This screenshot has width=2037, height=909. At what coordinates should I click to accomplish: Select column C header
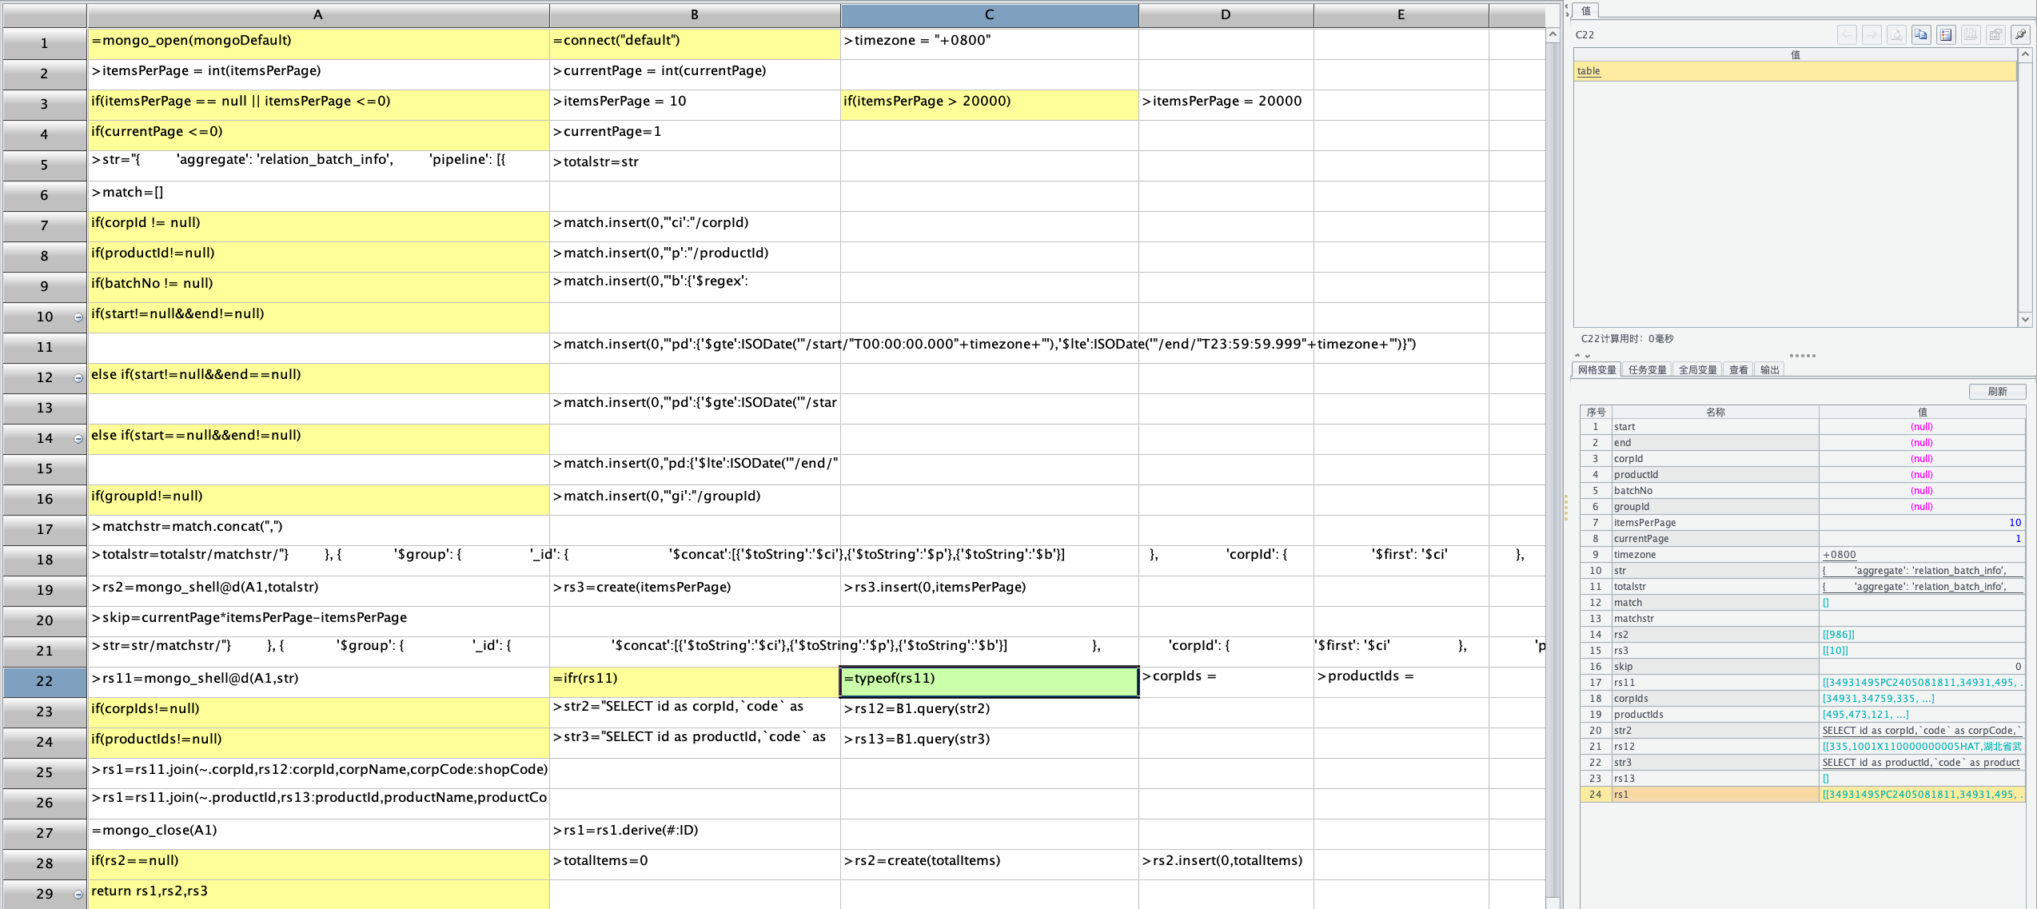coord(989,14)
